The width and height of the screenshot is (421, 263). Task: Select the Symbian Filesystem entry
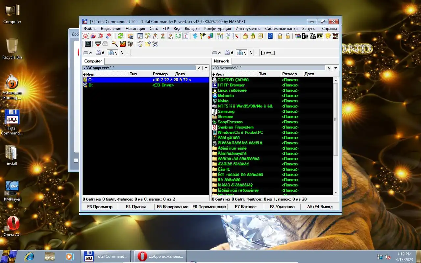click(x=272, y=127)
